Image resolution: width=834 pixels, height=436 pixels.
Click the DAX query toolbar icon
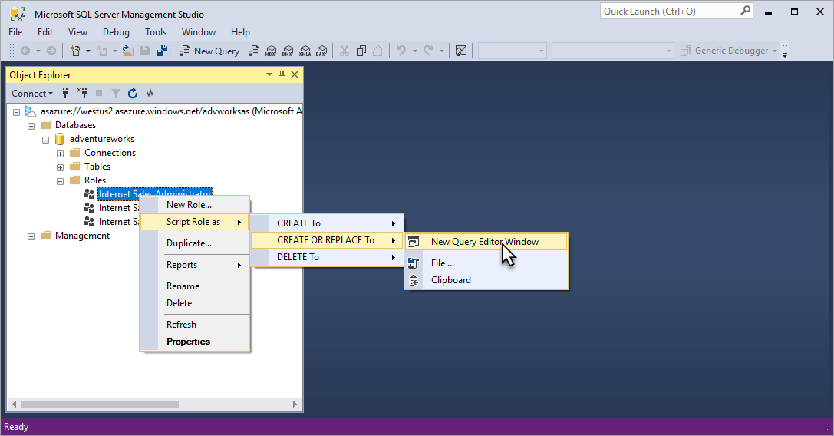321,51
